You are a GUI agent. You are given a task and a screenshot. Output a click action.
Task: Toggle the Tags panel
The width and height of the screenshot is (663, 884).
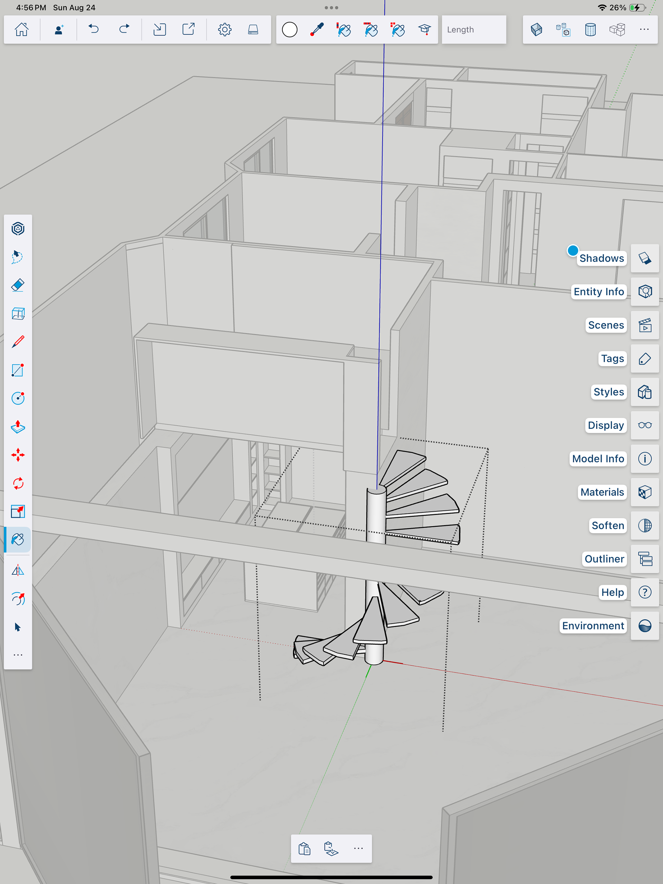(644, 358)
